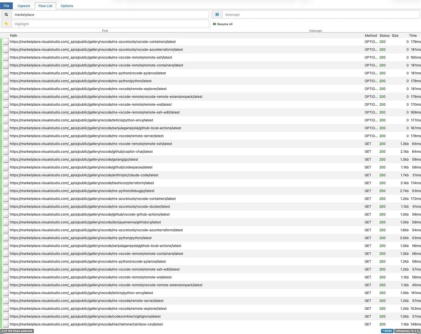Click the Intercept input field
This screenshot has height=334, width=421.
click(321, 14)
